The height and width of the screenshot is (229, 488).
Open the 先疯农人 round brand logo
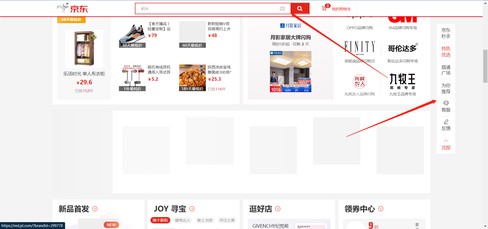tap(360, 81)
